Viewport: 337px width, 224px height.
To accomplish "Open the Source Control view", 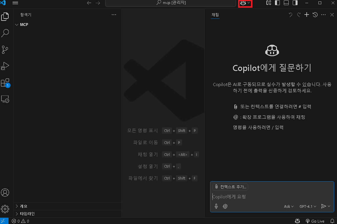I will point(5,50).
